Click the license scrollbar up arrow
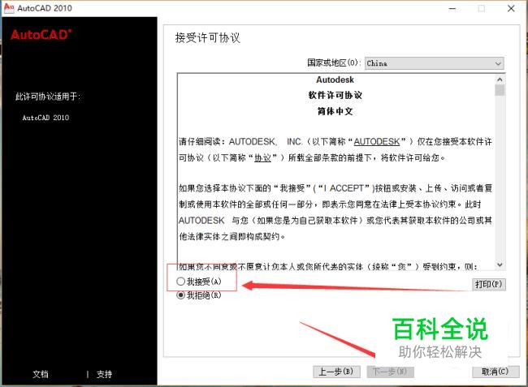 [500, 80]
